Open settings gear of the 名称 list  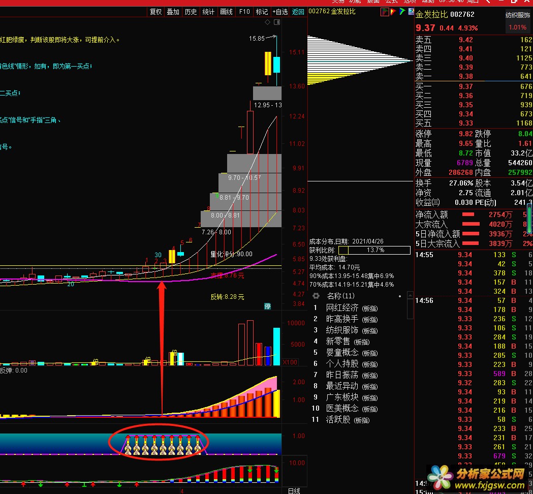coord(316,296)
